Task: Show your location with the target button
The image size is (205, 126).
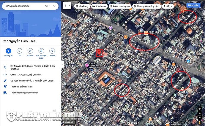Action: pos(200,109)
